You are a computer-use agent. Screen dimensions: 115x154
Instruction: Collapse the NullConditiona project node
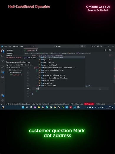pyautogui.click(x=8, y=70)
